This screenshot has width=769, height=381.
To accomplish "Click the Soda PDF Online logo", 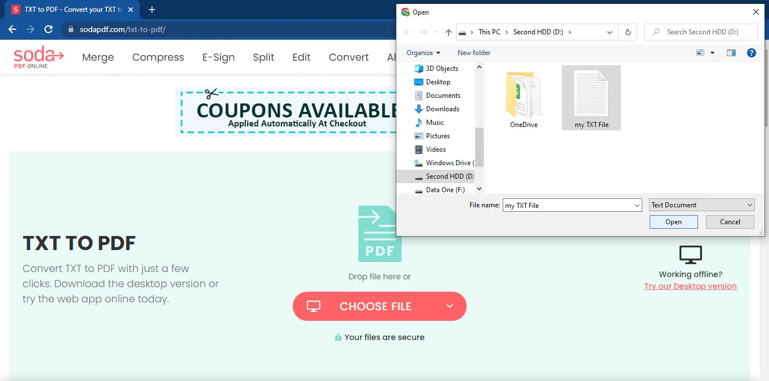I will pyautogui.click(x=37, y=56).
